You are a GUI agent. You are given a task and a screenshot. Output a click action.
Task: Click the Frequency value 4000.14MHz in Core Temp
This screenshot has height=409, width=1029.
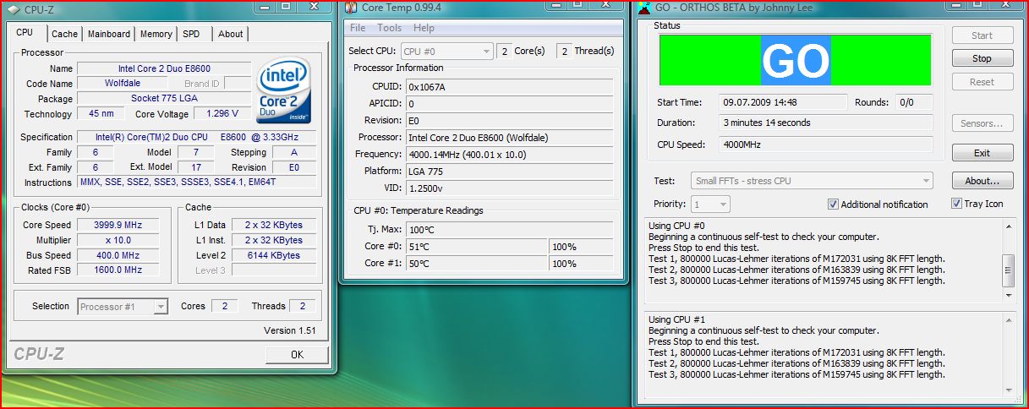[509, 154]
